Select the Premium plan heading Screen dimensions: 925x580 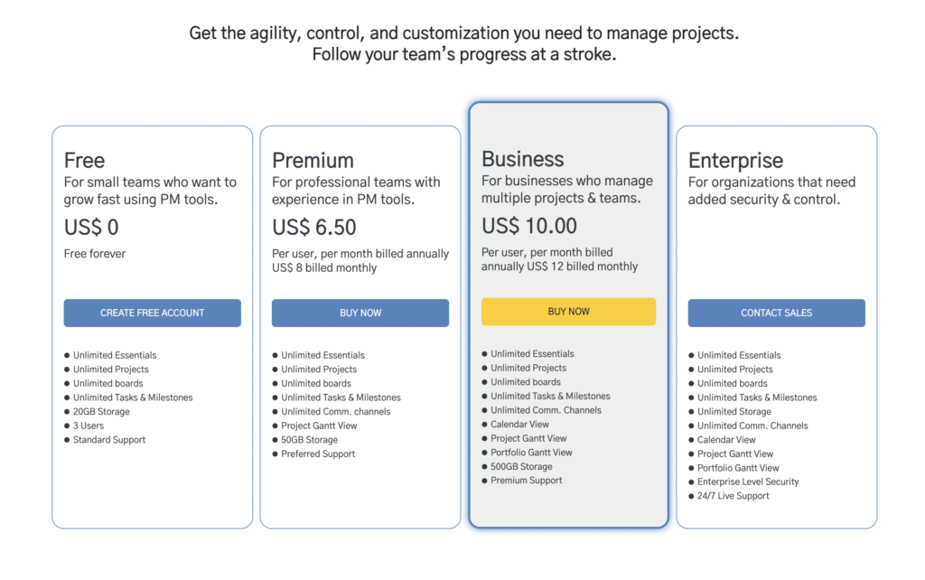tap(313, 161)
